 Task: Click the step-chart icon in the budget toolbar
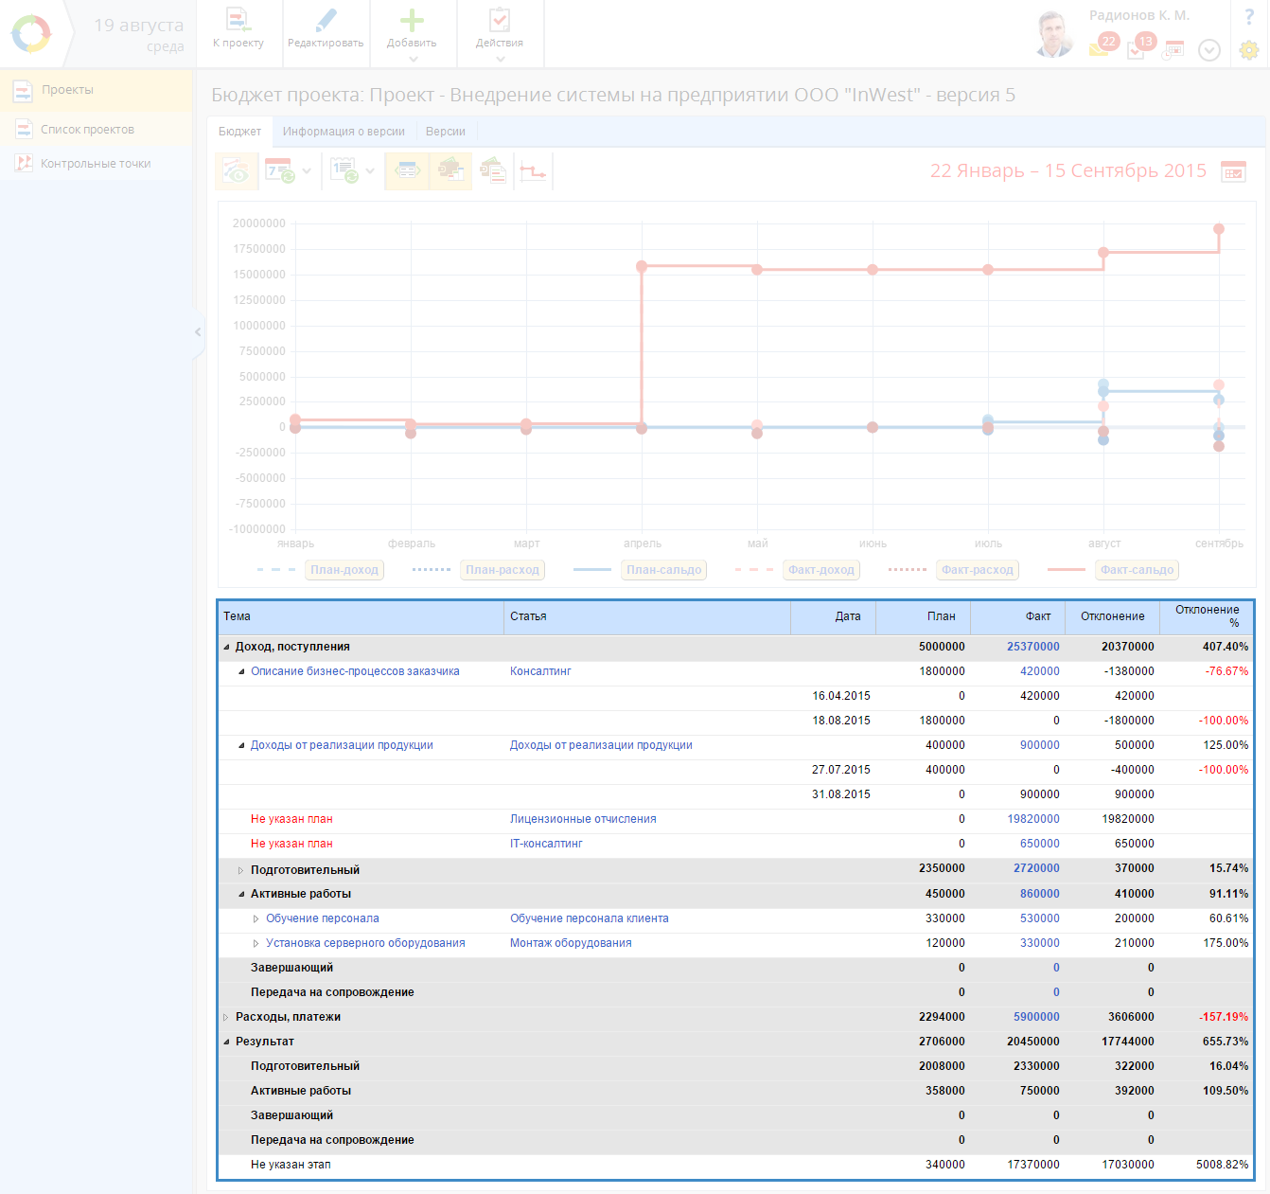(533, 171)
